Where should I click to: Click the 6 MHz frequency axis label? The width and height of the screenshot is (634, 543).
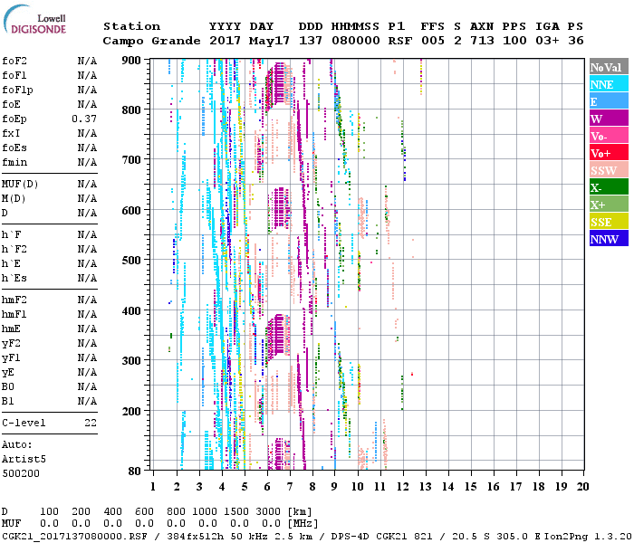[267, 487]
